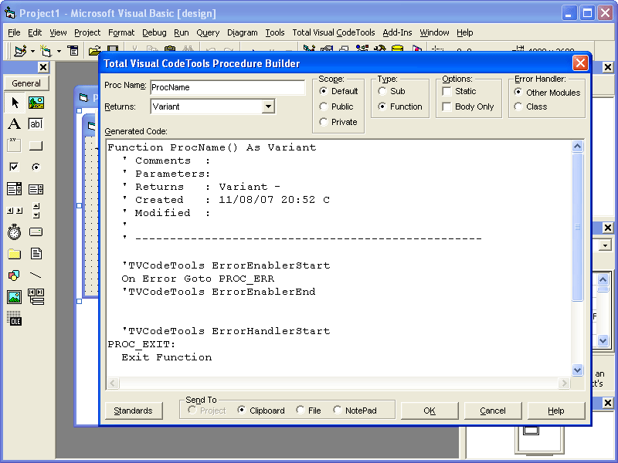Select the Shape control in the toolbox

[x=15, y=275]
